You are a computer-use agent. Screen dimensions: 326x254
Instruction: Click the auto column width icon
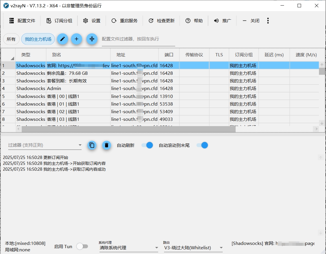tap(92, 39)
